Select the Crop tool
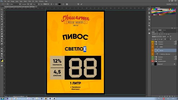The height and width of the screenshot is (100, 178). tap(2, 19)
